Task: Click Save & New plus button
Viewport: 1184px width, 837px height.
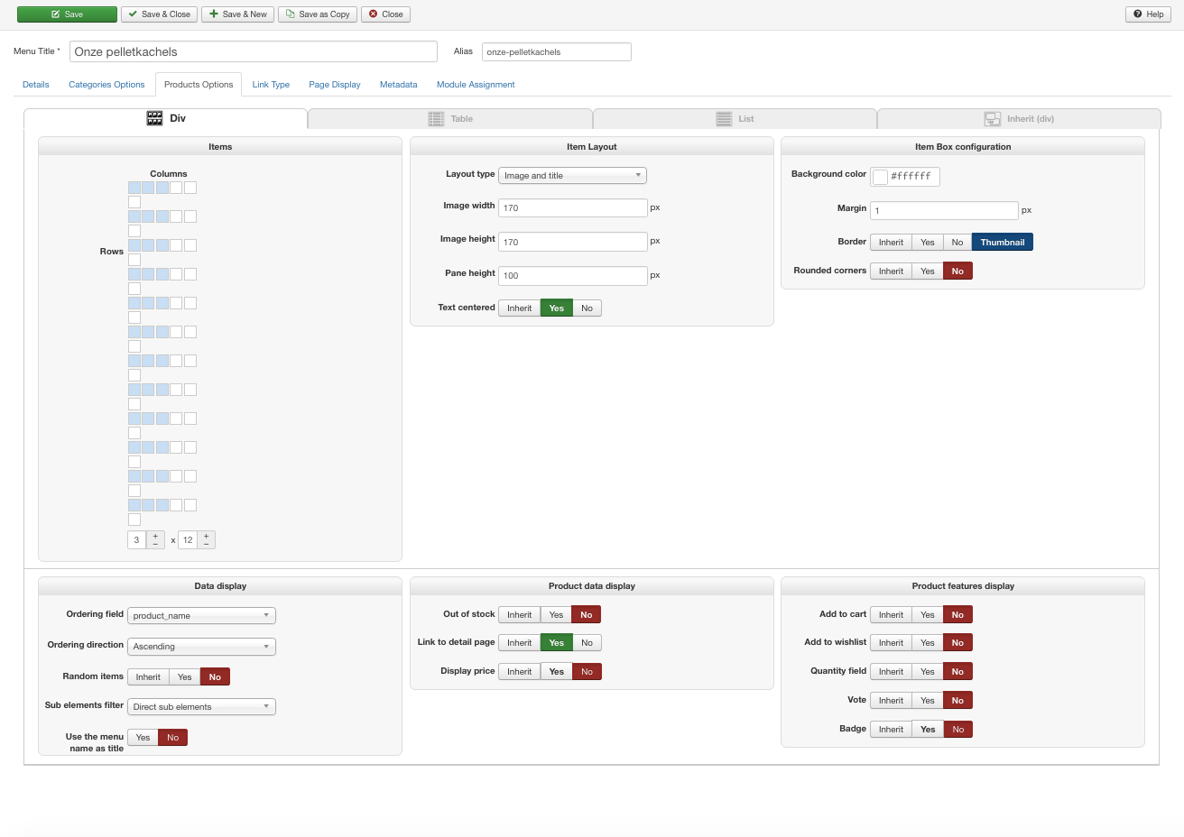Action: (238, 14)
